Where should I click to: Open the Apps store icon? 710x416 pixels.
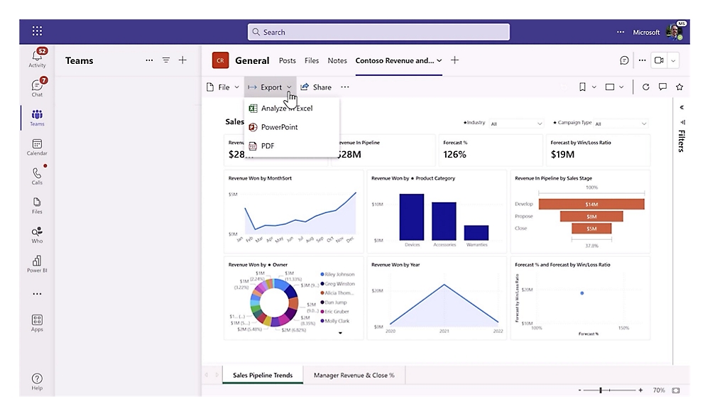tap(37, 323)
